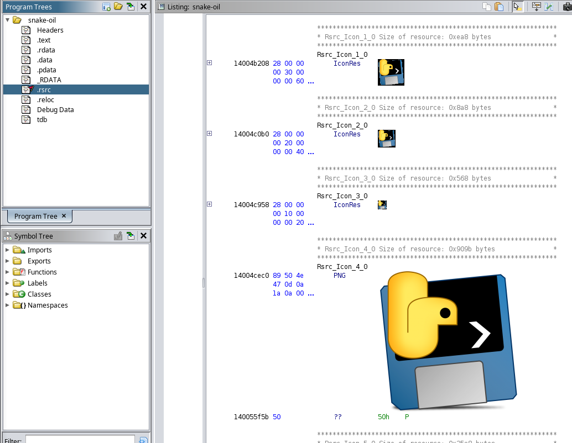Select Functions in Symbol Tree
Screen dimensions: 572x443
click(42, 272)
